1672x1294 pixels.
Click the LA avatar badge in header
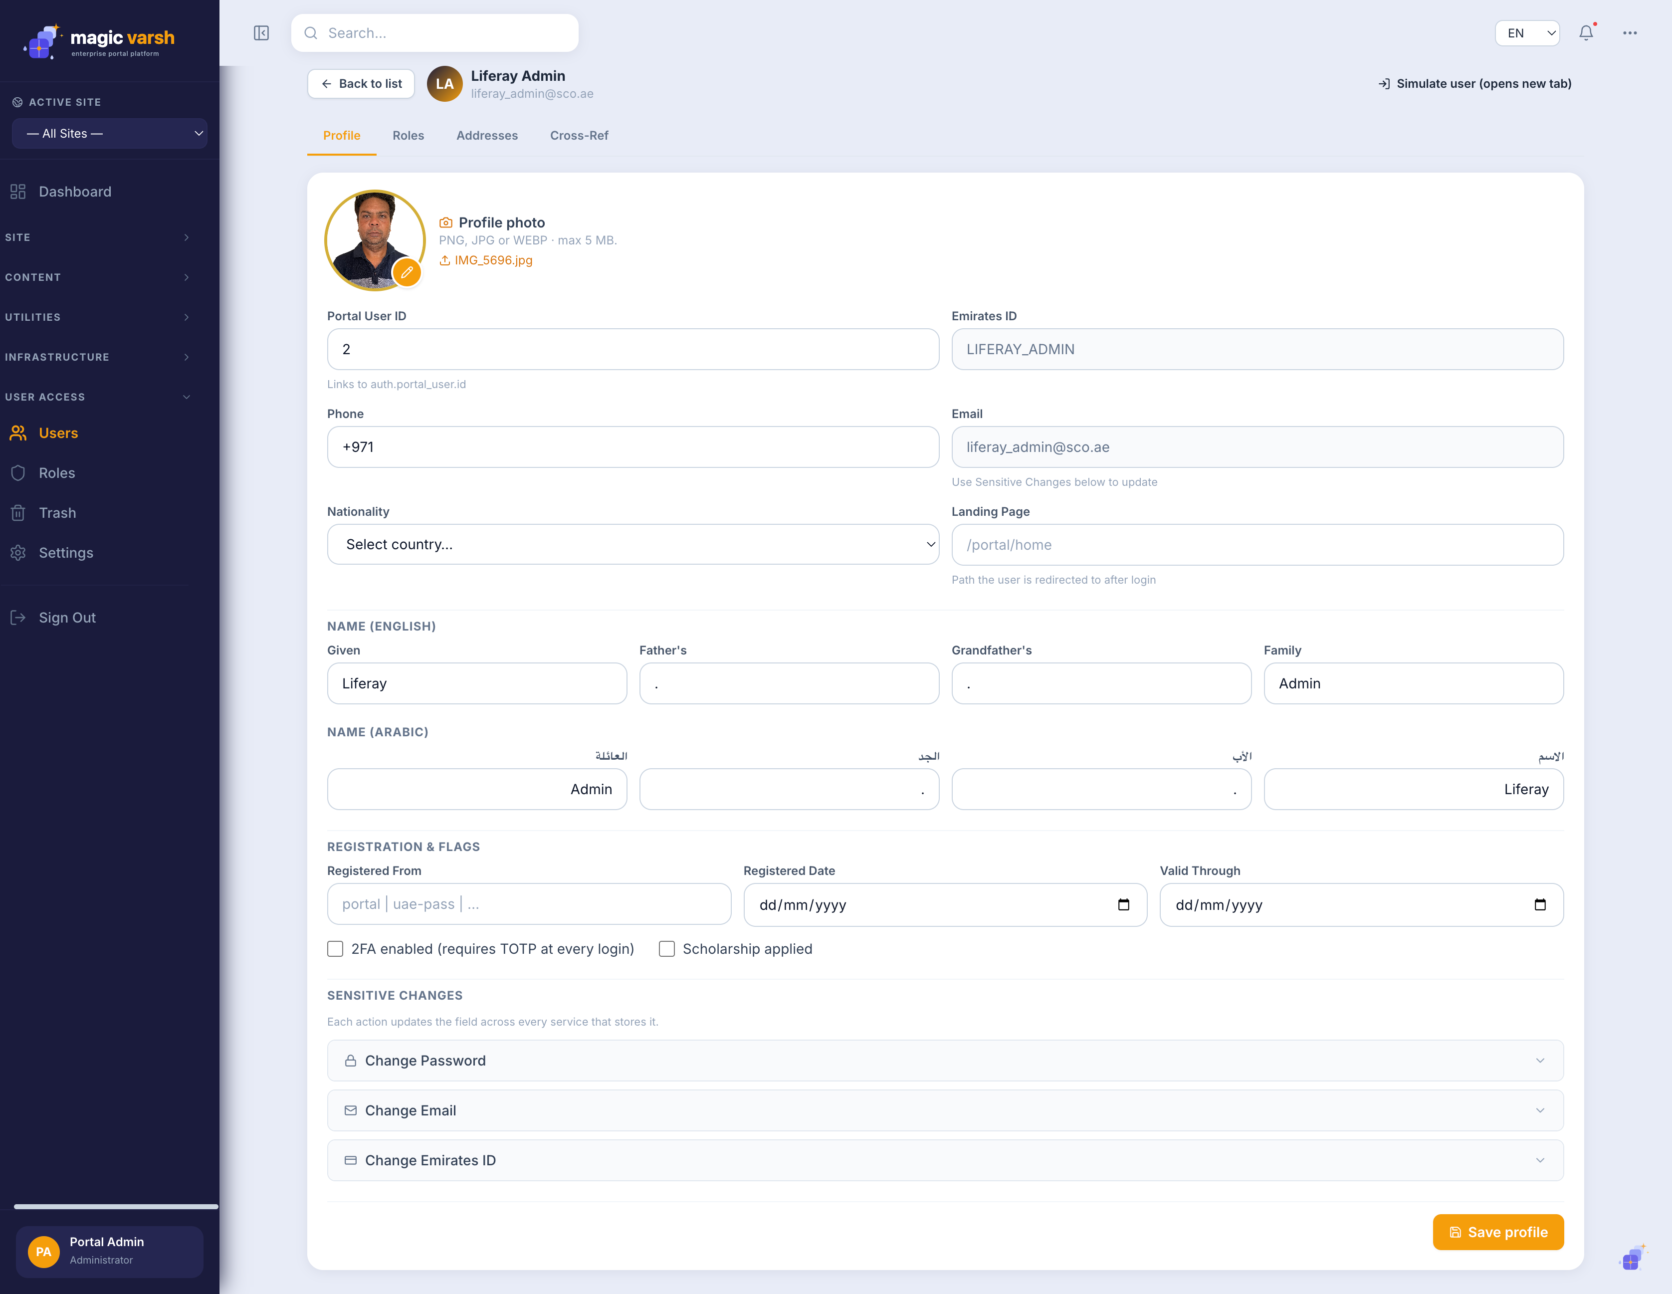pyautogui.click(x=445, y=84)
